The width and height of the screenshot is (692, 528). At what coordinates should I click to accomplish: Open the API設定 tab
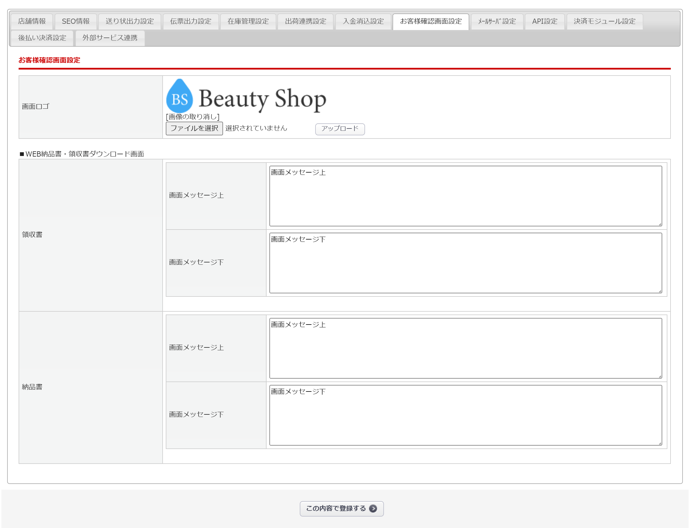pos(545,21)
